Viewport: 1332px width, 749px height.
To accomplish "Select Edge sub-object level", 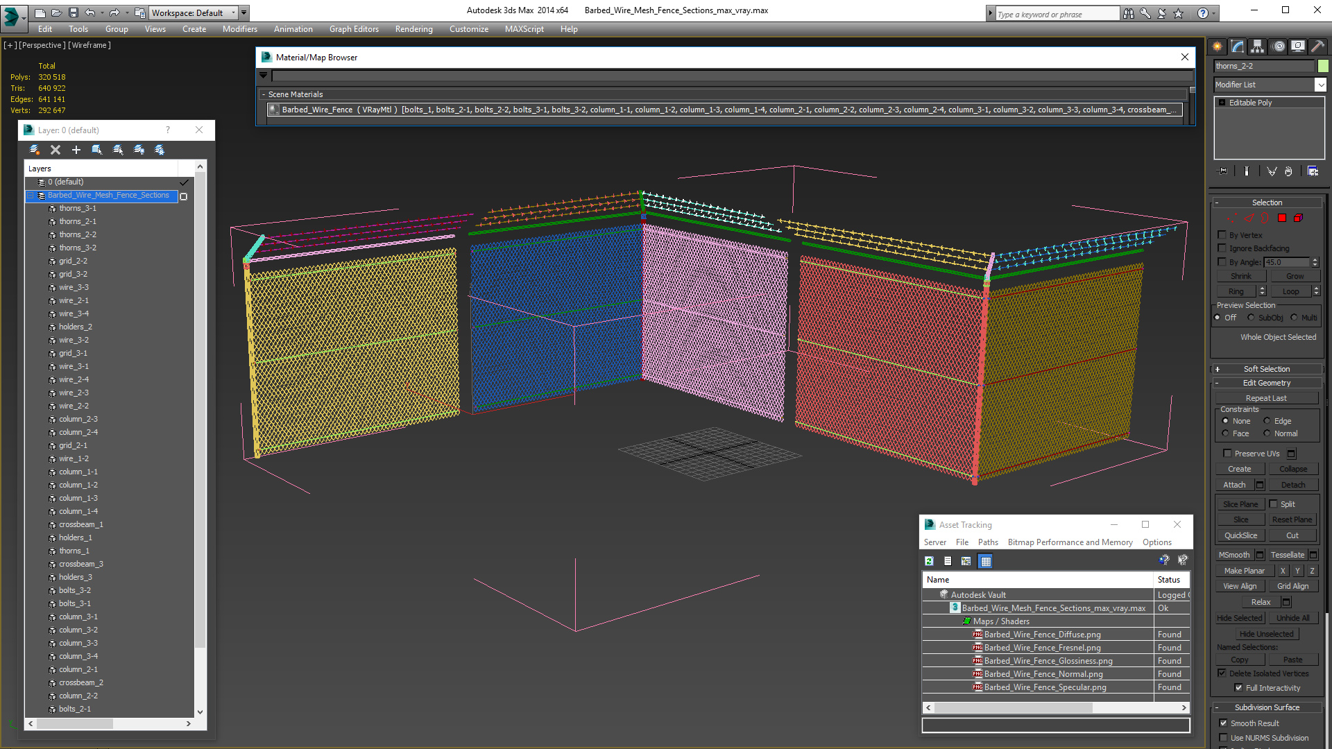I will pyautogui.click(x=1249, y=218).
